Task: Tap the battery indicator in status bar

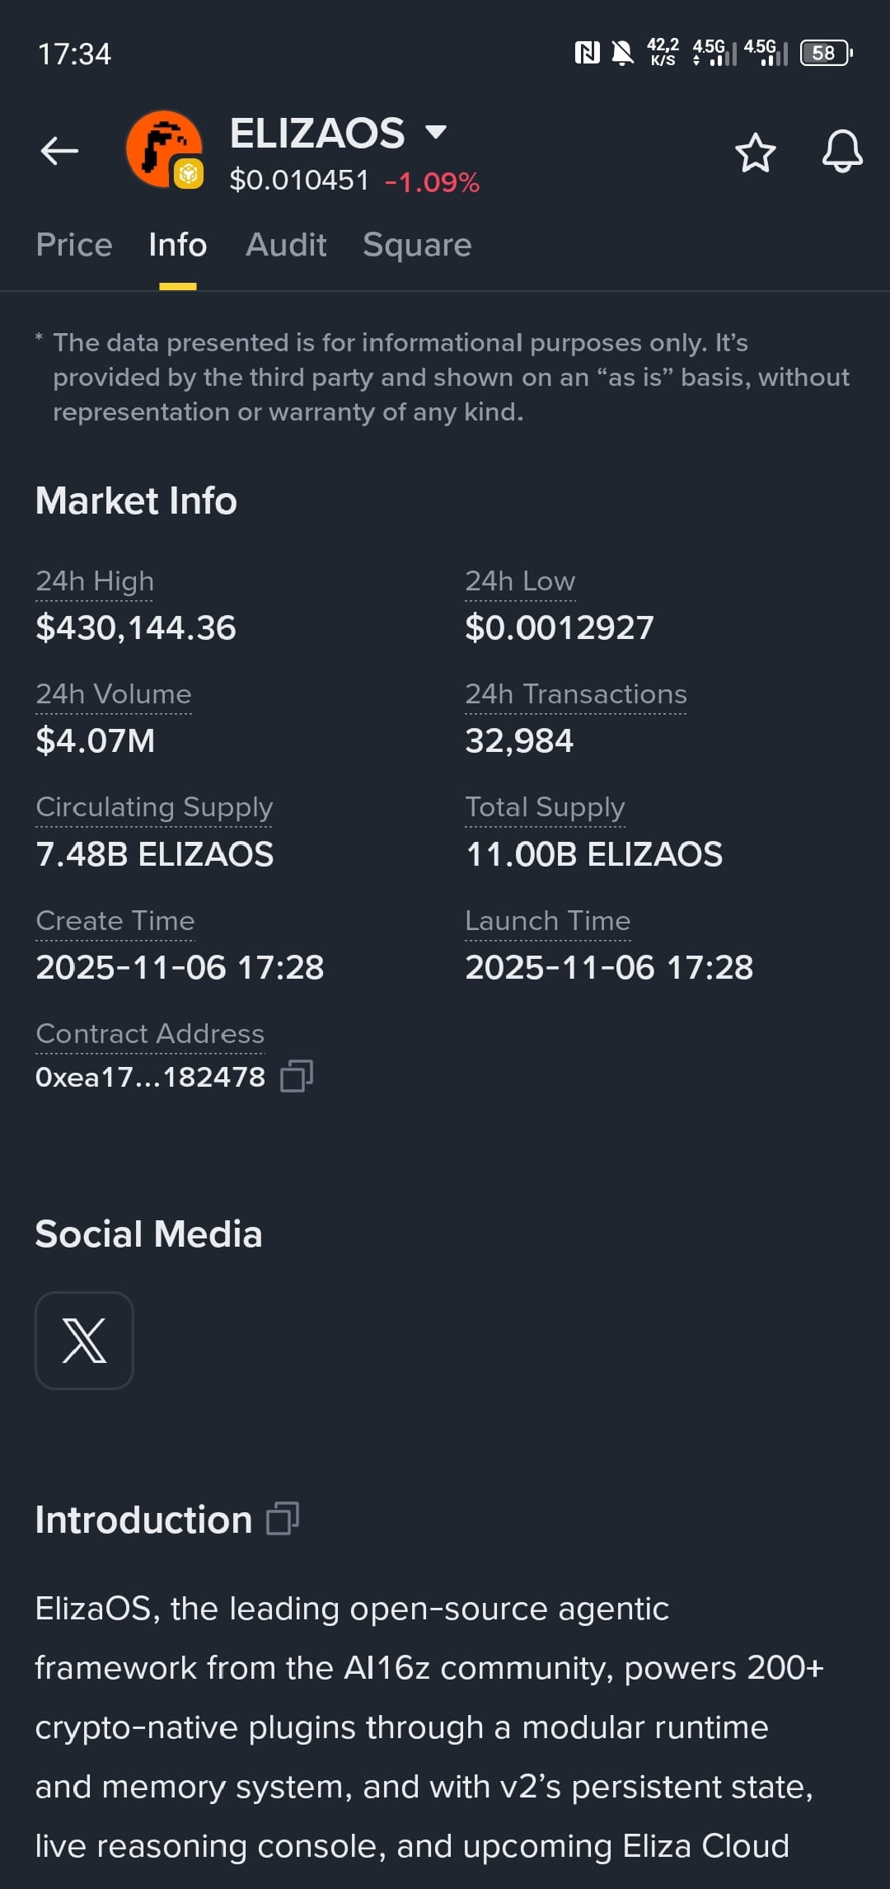Action: [826, 53]
